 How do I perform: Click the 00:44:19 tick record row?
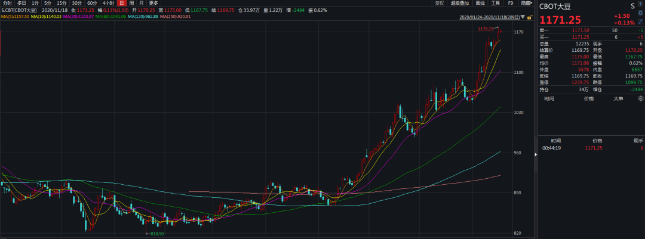591,148
